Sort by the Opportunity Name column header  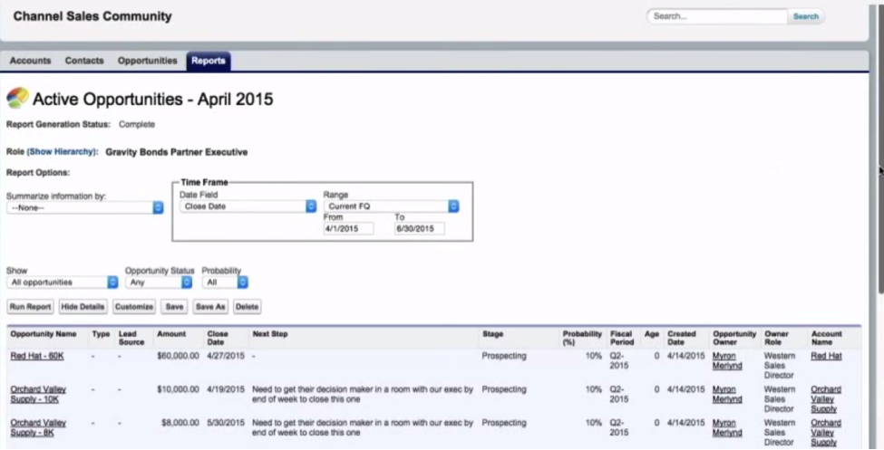click(44, 334)
